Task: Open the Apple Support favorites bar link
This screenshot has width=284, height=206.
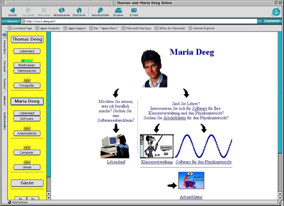Action: point(75,28)
